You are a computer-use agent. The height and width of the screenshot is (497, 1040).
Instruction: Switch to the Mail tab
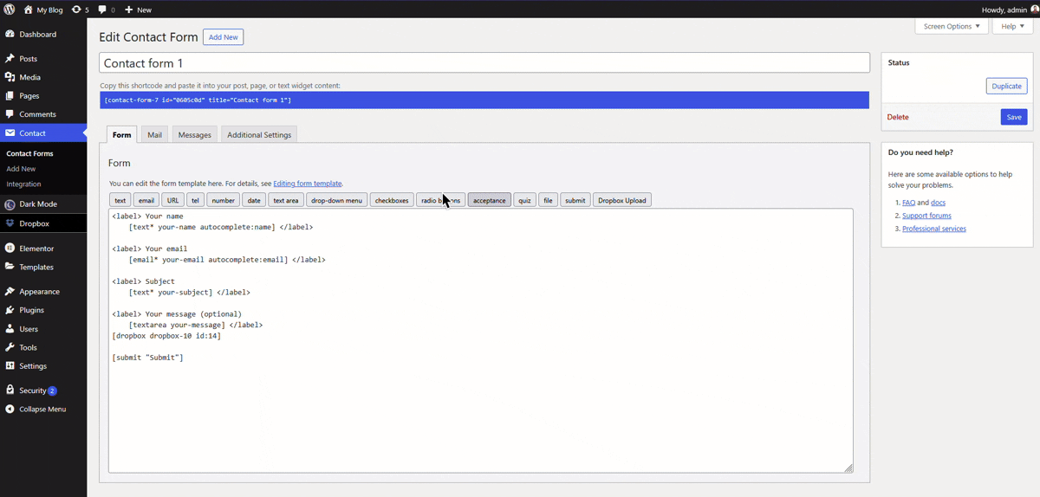154,134
